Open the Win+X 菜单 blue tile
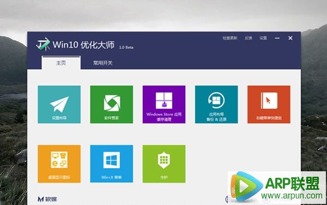This screenshot has height=205, width=327. tap(112, 164)
